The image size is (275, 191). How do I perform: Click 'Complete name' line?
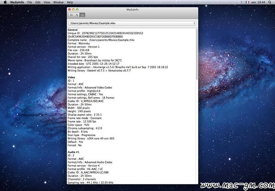(x=101, y=40)
